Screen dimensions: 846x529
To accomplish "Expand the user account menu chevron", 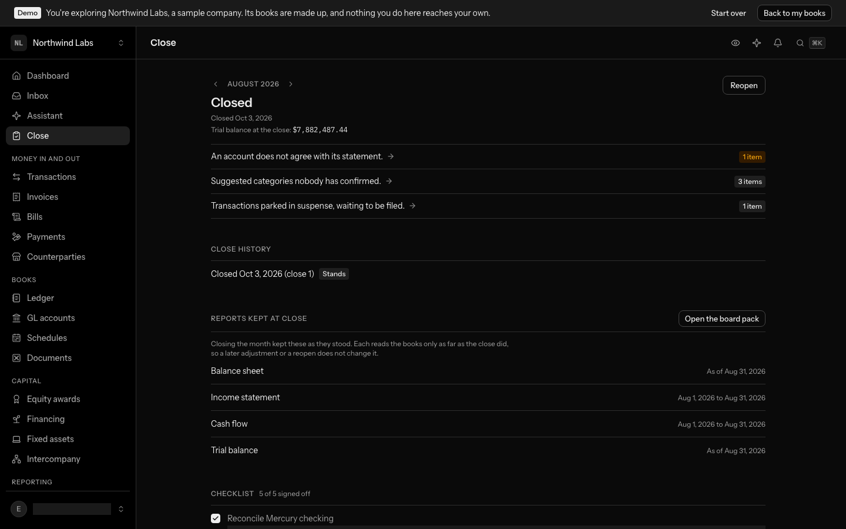I will [x=121, y=509].
